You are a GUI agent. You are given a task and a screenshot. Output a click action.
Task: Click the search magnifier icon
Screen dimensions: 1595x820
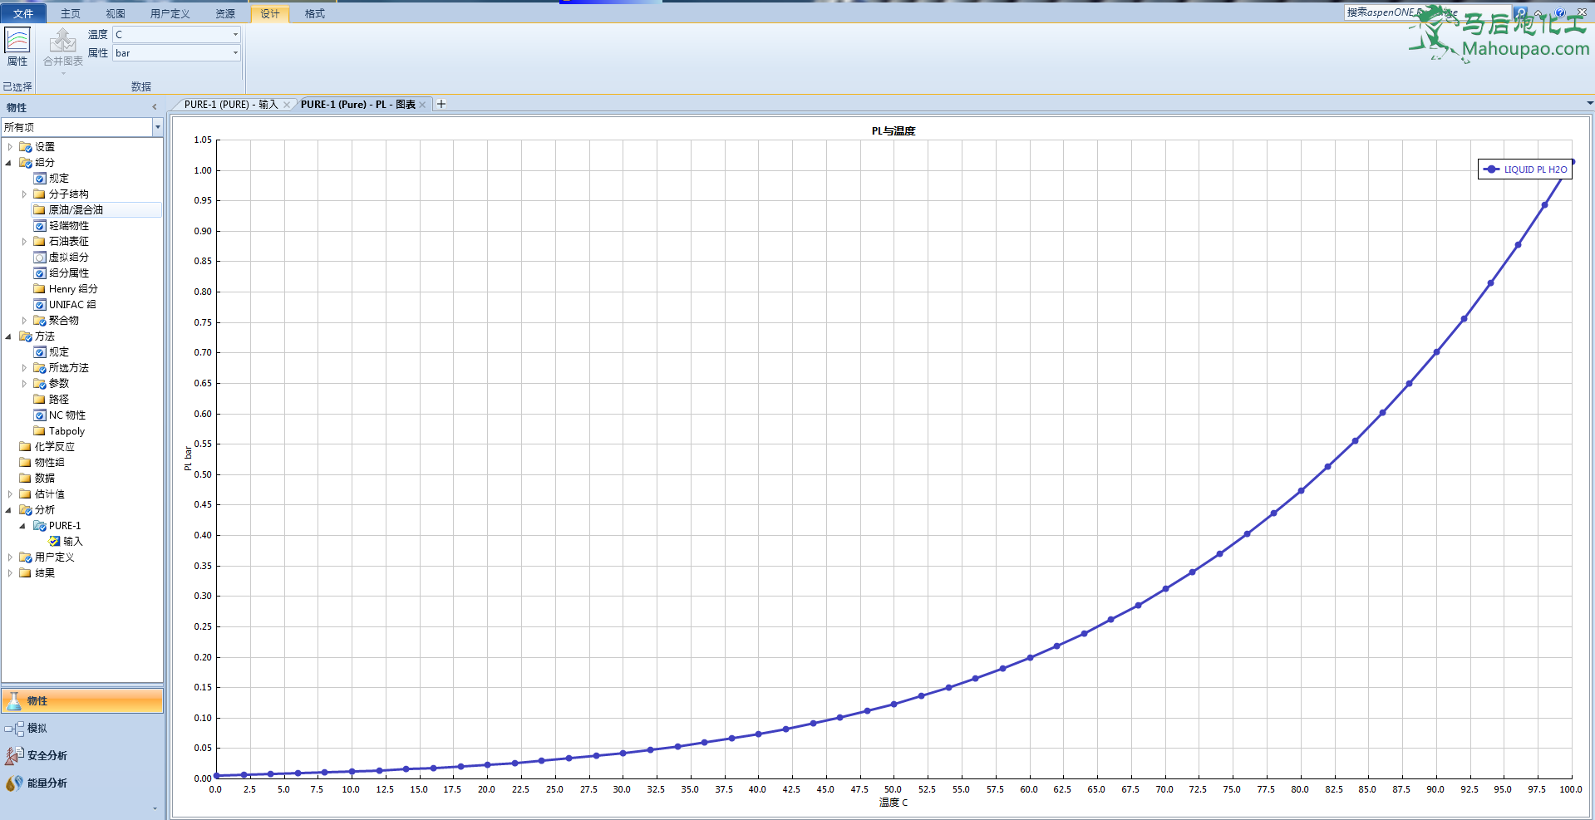1520,12
